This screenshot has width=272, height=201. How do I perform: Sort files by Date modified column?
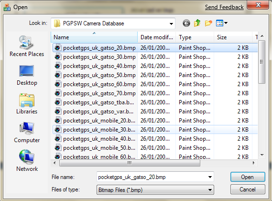tap(157, 37)
